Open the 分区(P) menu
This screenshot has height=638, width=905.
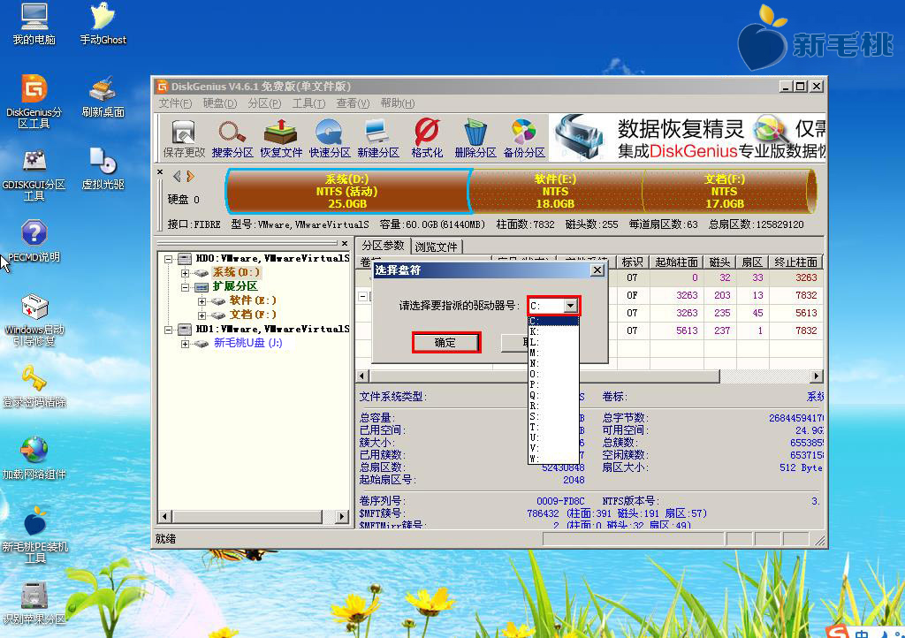[264, 103]
